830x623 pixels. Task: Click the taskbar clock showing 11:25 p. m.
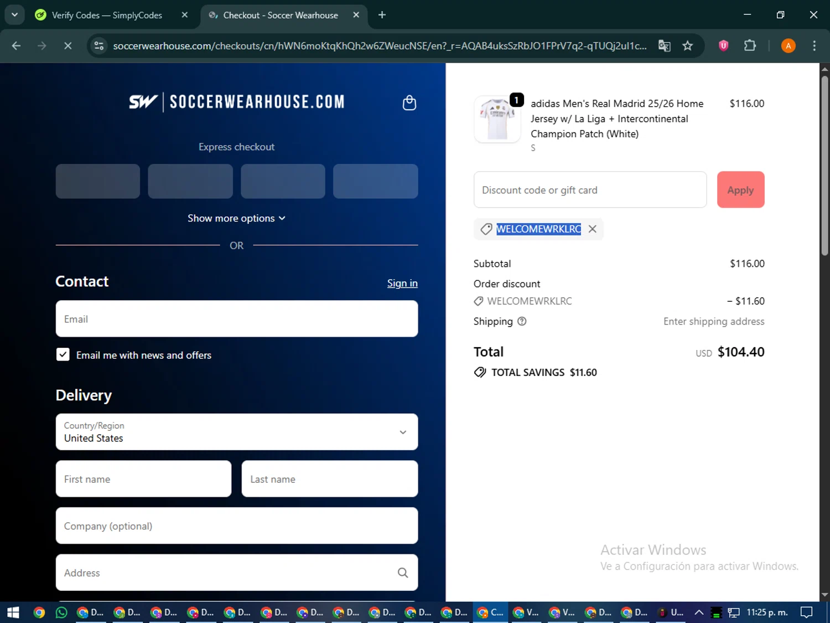pyautogui.click(x=767, y=612)
